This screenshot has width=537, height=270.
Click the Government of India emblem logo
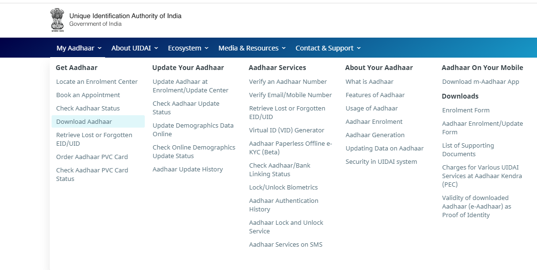57,20
